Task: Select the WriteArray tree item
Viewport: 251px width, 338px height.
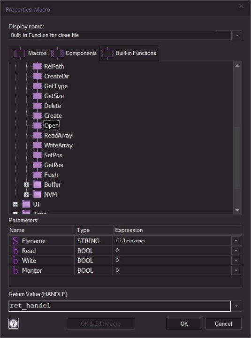Action: click(58, 145)
